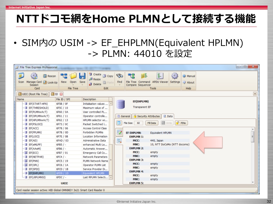
Task: Click the interpreted data view icon
Action: 119,141
